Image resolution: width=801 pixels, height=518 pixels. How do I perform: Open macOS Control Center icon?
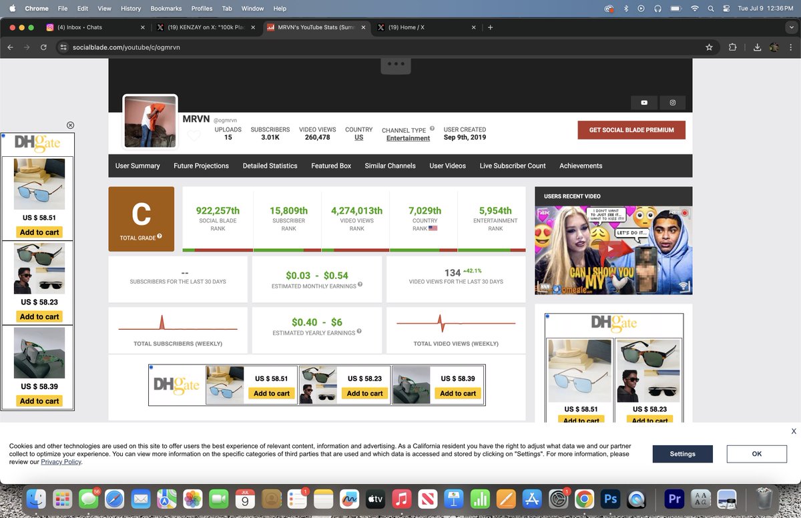point(726,8)
